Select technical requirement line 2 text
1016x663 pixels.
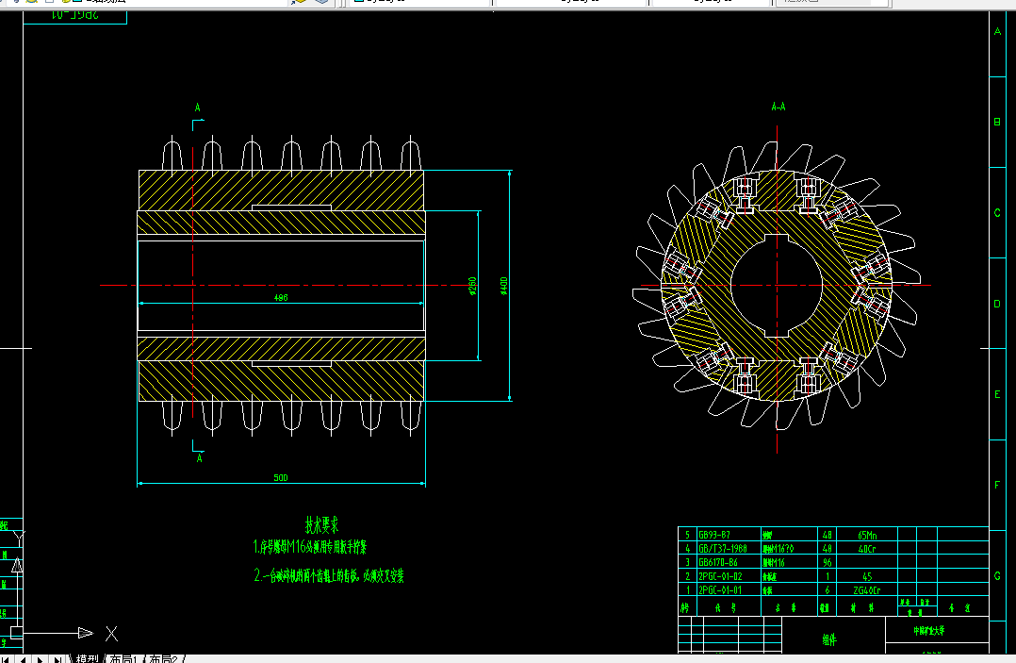tap(329, 575)
